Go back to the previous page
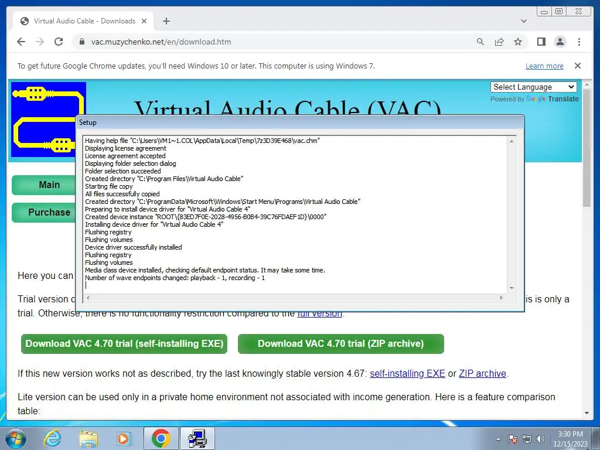This screenshot has width=600, height=450. click(21, 42)
